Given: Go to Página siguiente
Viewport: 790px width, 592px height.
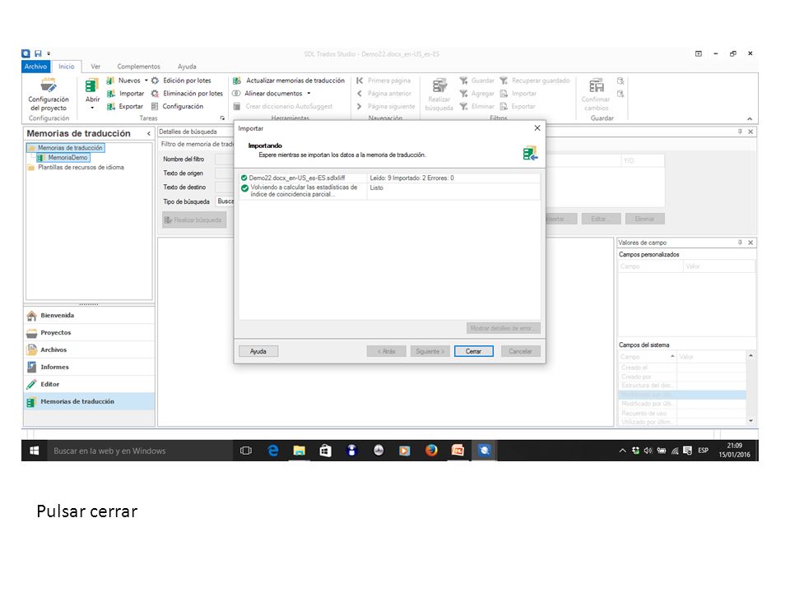Looking at the screenshot, I should point(385,107).
